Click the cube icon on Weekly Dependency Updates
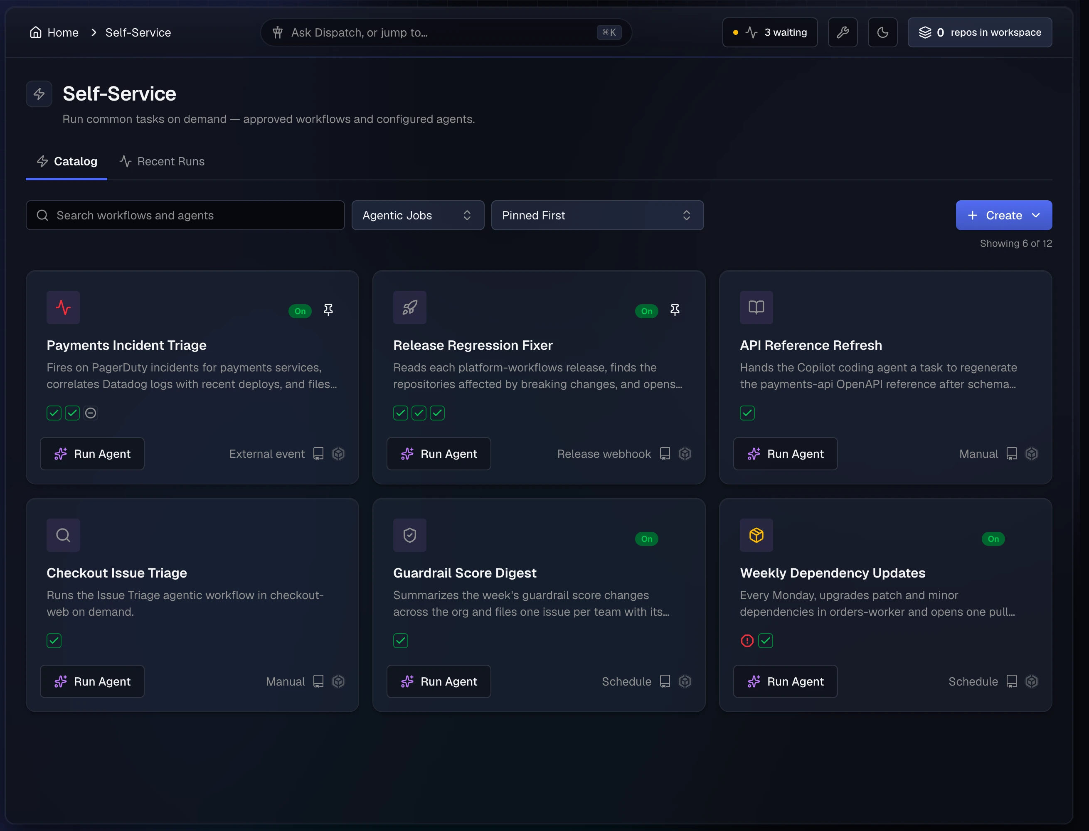 click(1032, 681)
